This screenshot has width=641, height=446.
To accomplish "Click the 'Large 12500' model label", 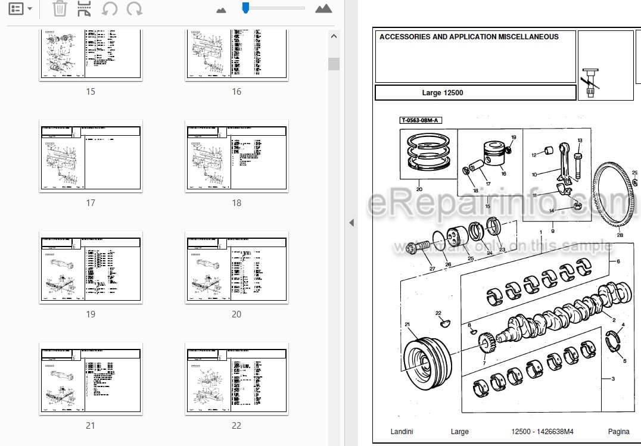I will pos(442,93).
